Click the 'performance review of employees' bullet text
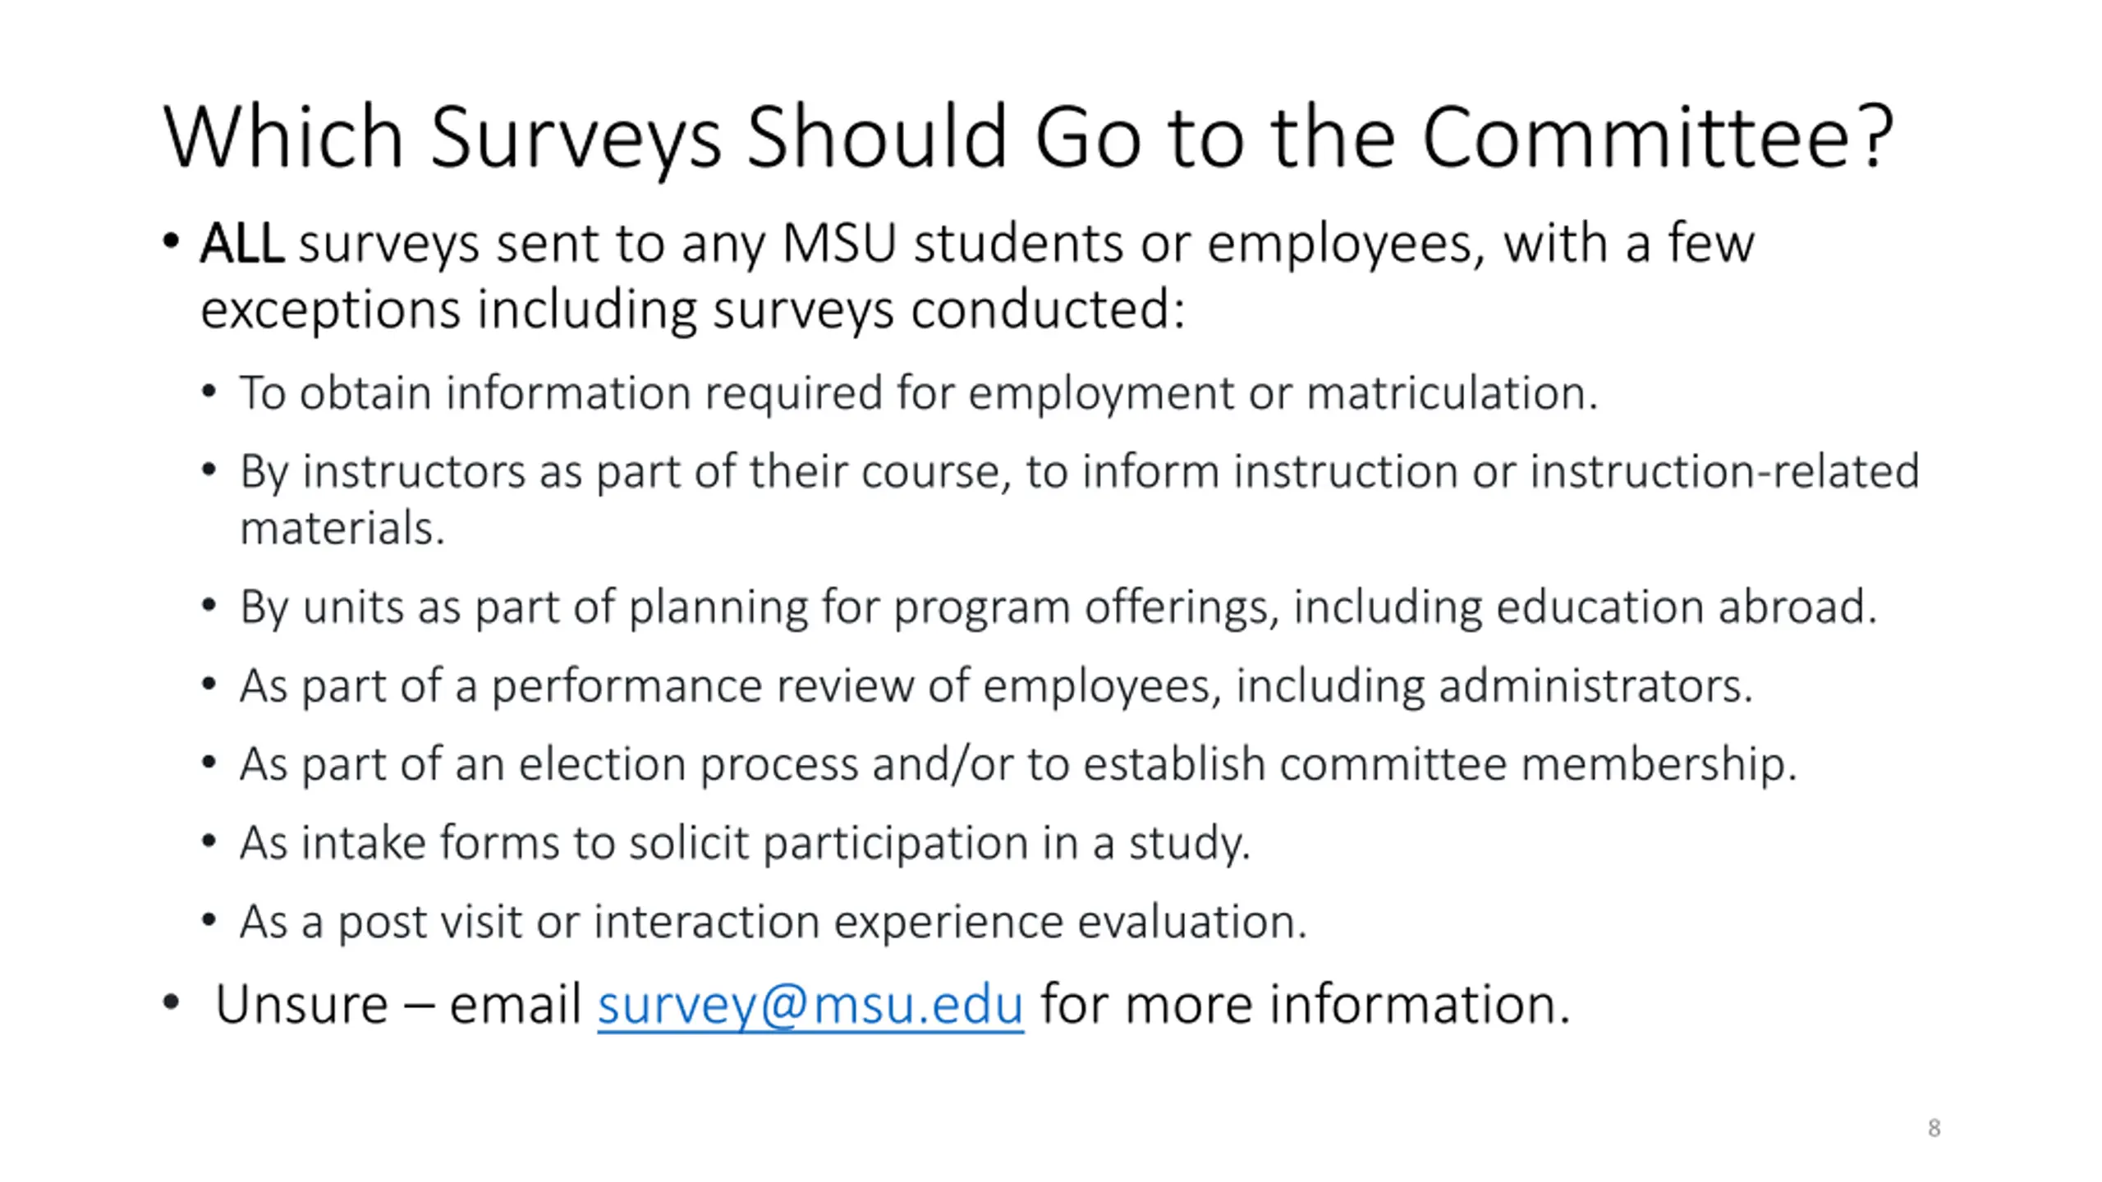Viewport: 2102px width, 1182px height. tap(996, 686)
